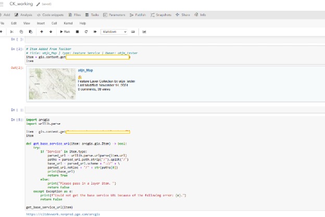Open the Parameters panel
Image resolution: width=325 pixels, height=217 pixels.
pyautogui.click(x=114, y=15)
